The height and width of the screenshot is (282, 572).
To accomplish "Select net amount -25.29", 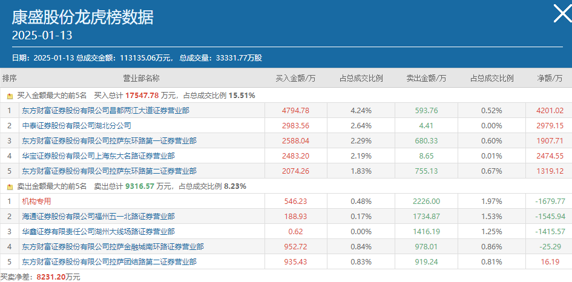I will pos(550,247).
